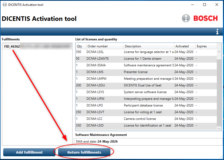Close the DICENTIS Activation tool window

pyautogui.click(x=217, y=5)
